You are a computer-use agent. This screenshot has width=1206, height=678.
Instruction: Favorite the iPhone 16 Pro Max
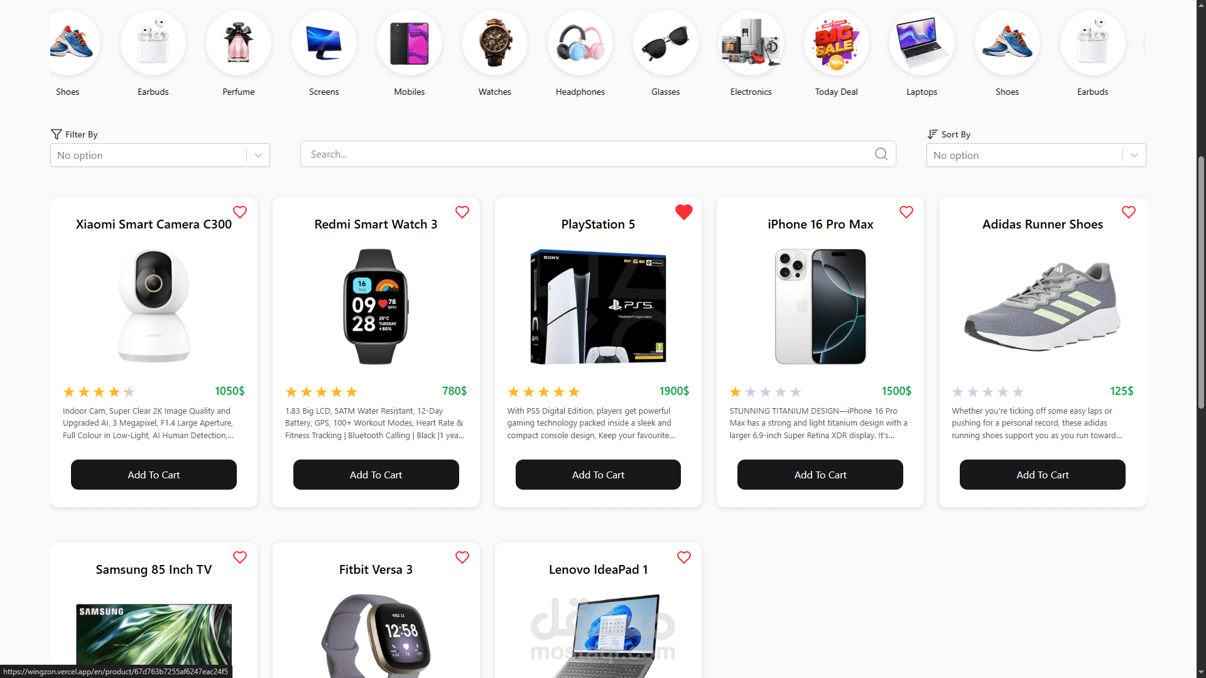906,212
